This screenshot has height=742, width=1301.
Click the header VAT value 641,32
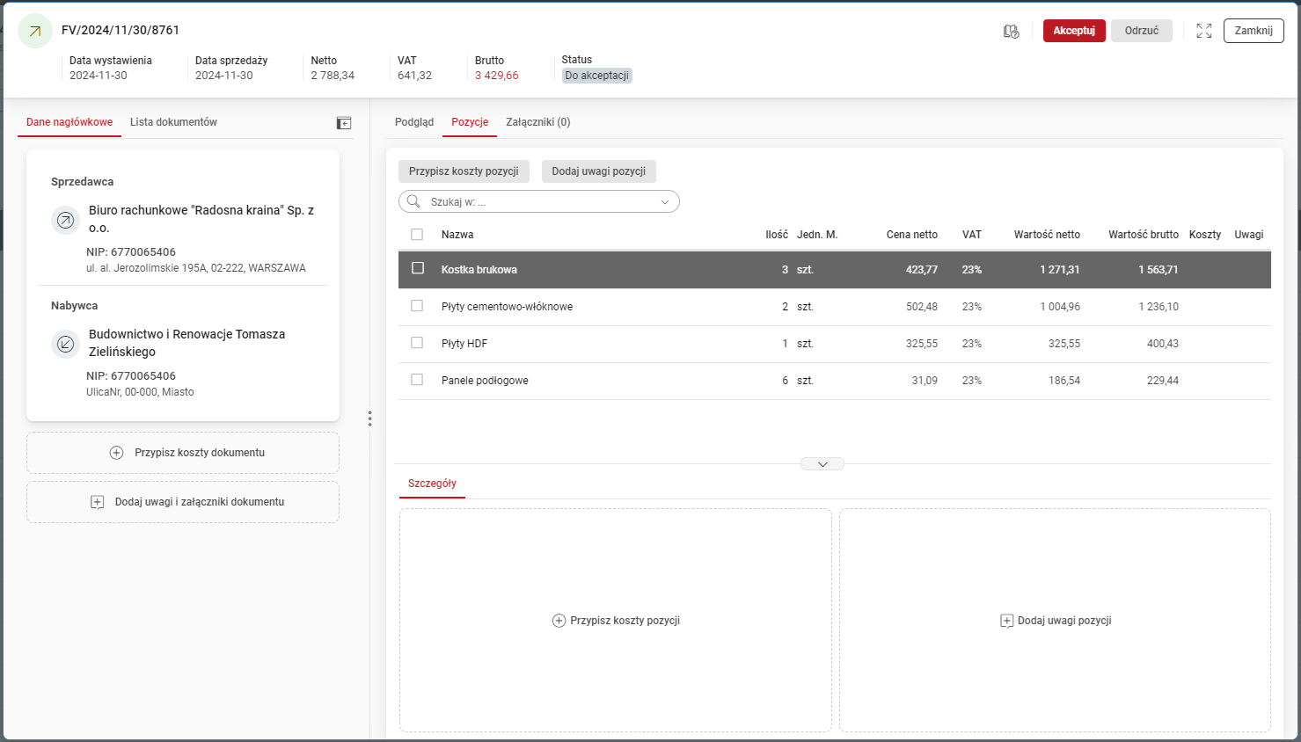click(414, 76)
